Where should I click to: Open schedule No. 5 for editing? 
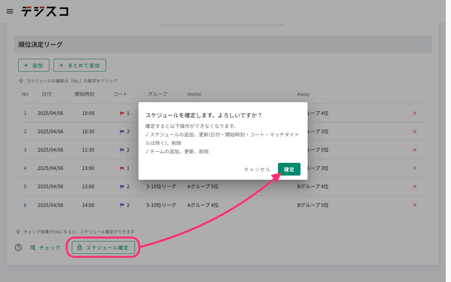pyautogui.click(x=25, y=186)
